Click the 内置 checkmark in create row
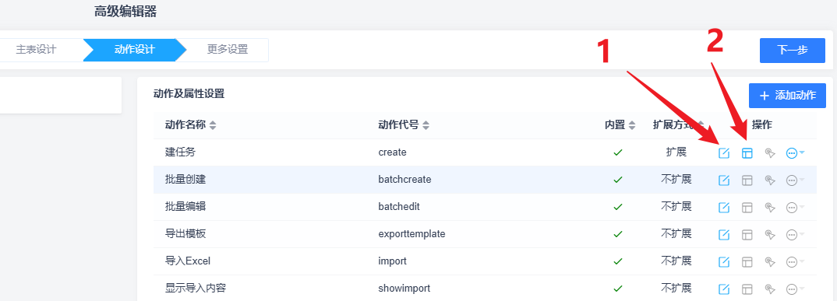The height and width of the screenshot is (301, 837). coord(618,152)
